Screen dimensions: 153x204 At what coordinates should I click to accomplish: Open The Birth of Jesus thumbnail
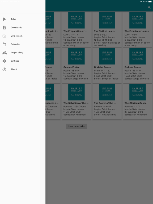(x=107, y=20)
